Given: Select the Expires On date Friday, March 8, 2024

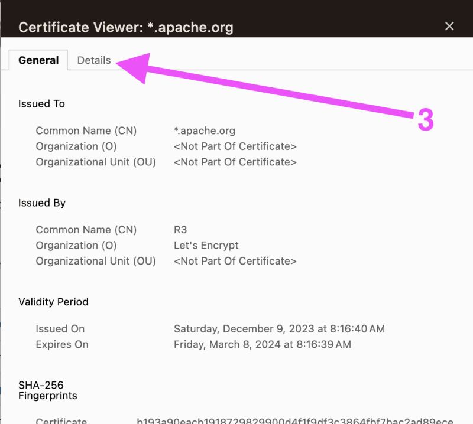Looking at the screenshot, I should click(263, 344).
